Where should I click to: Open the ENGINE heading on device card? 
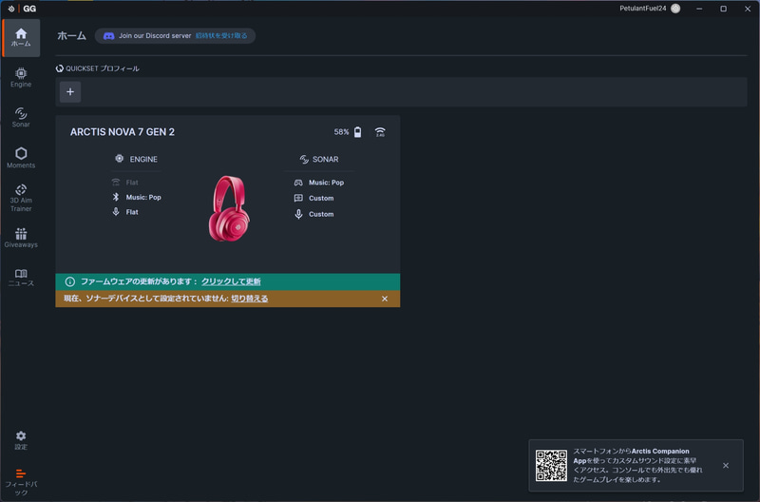[x=143, y=159]
